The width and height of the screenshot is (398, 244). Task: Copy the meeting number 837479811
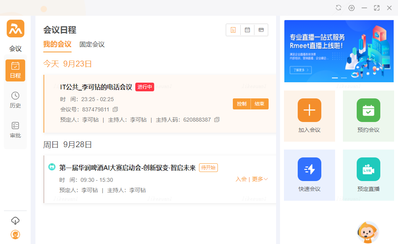pyautogui.click(x=115, y=109)
